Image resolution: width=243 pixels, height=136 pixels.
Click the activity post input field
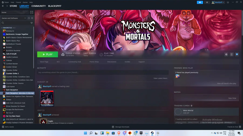coord(103,72)
